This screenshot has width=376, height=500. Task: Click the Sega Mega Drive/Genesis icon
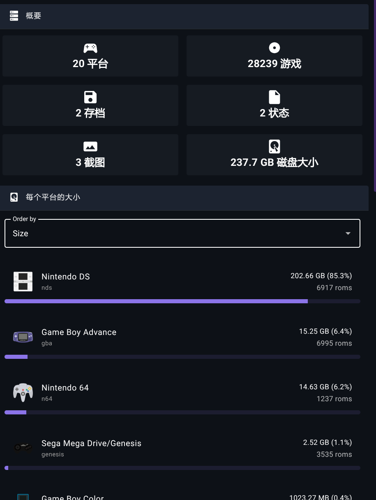[x=23, y=447]
